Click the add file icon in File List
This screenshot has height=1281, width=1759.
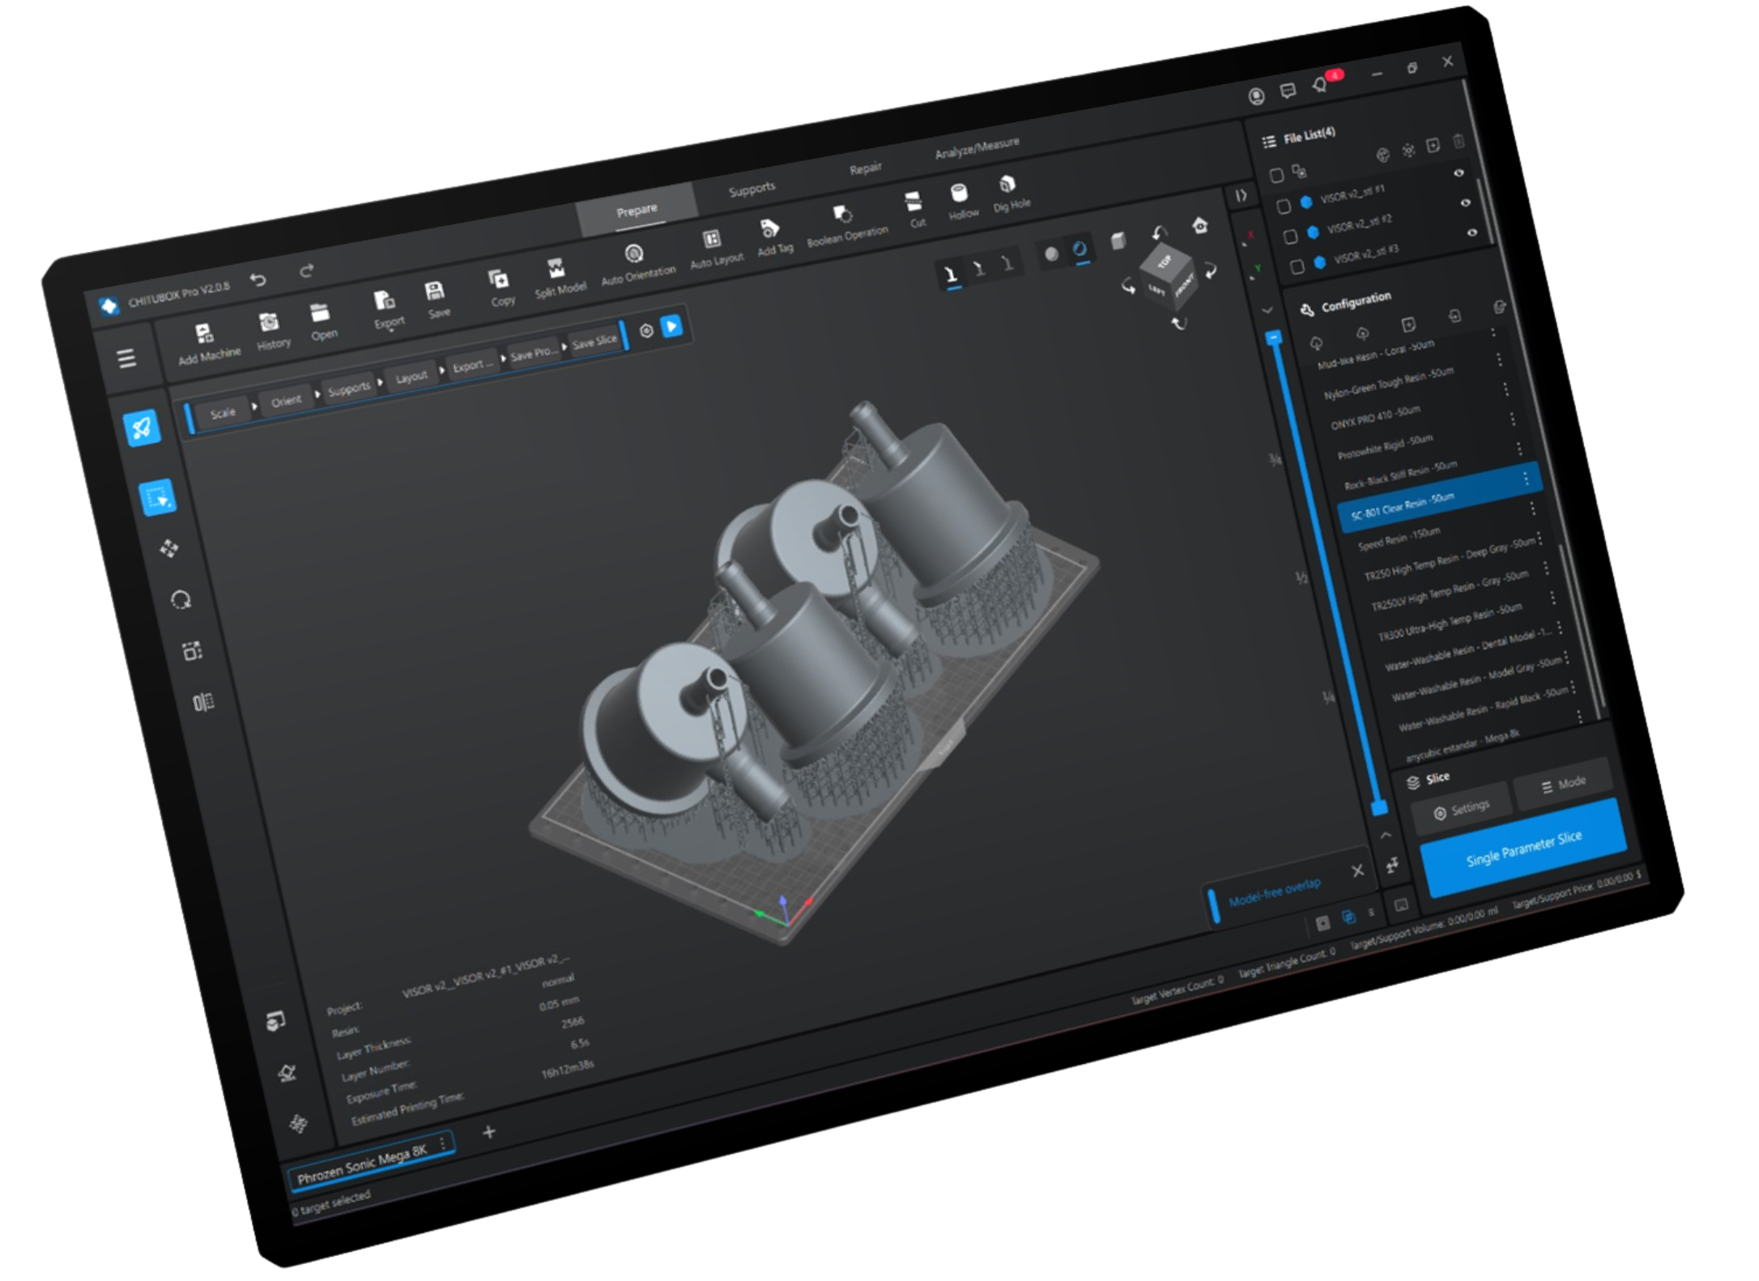click(1433, 145)
